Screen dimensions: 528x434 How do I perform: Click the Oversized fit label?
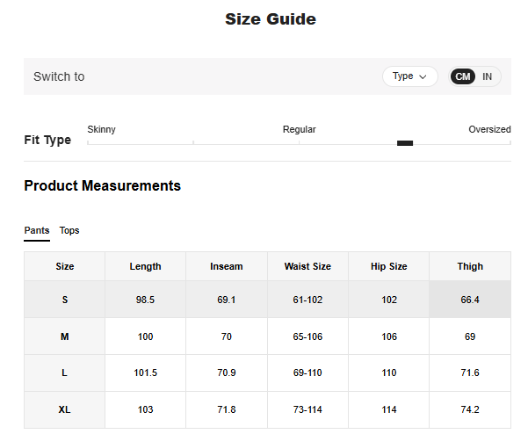[489, 129]
